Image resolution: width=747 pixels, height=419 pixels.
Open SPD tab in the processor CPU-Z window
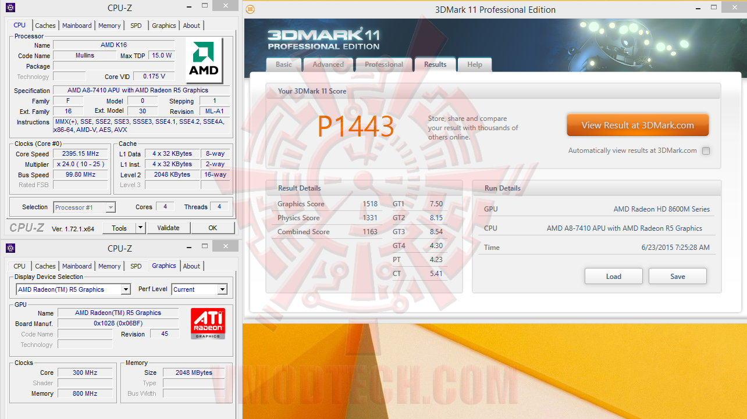click(136, 26)
